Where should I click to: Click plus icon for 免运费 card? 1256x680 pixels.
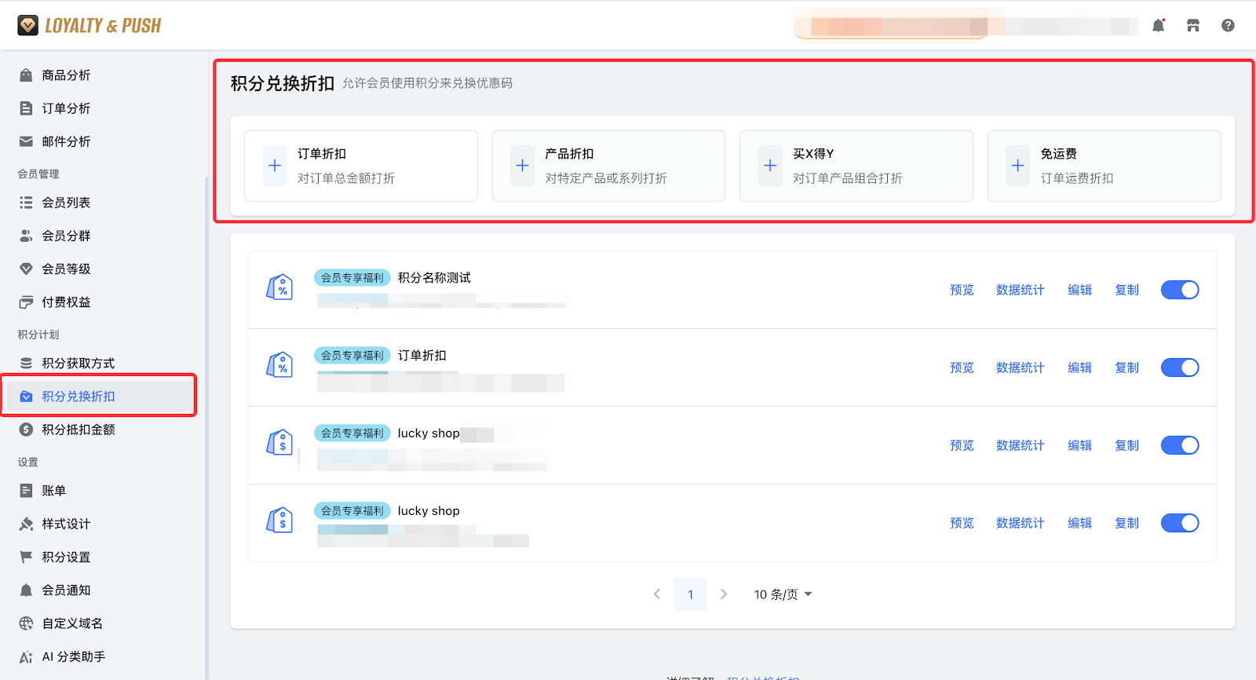coord(1017,166)
